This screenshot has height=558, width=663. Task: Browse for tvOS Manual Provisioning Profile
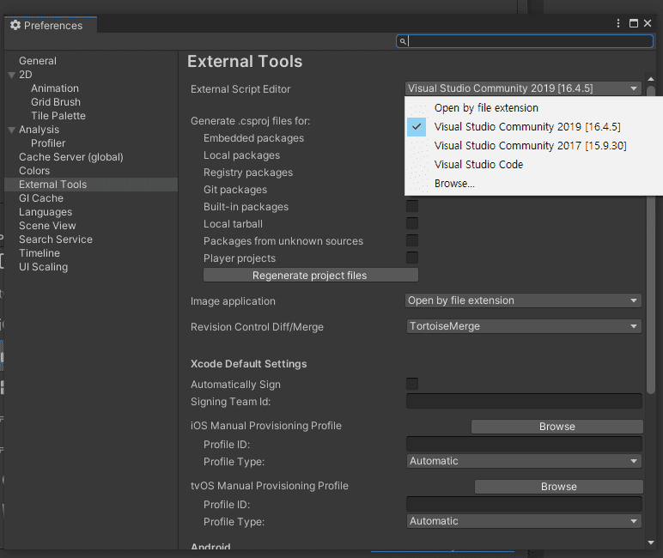(559, 487)
